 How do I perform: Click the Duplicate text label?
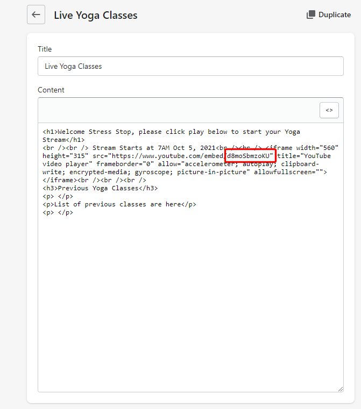click(334, 15)
